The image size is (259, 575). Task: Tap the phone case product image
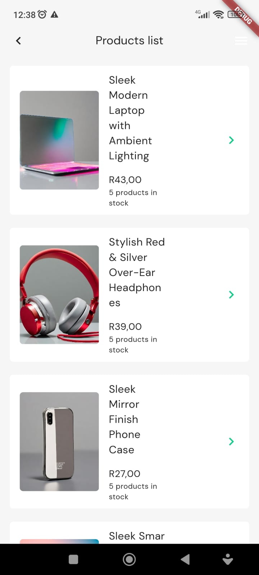(x=59, y=441)
